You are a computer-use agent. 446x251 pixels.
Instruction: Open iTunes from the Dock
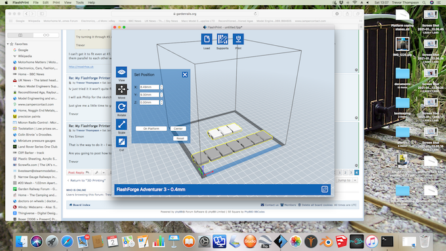coord(372,242)
